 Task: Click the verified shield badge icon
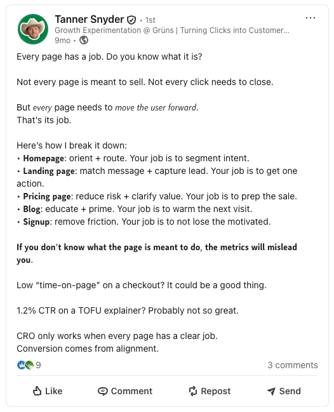click(131, 20)
